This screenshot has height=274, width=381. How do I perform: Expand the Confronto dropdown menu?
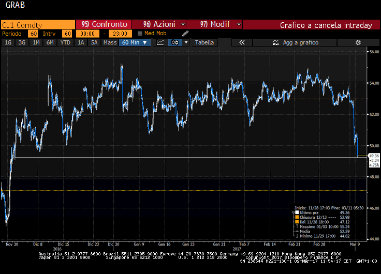(x=128, y=24)
